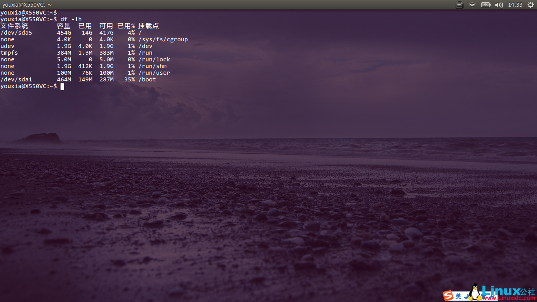Open the 14:33 clock calendar menu
Screen dimensions: 537x302
tap(515, 5)
